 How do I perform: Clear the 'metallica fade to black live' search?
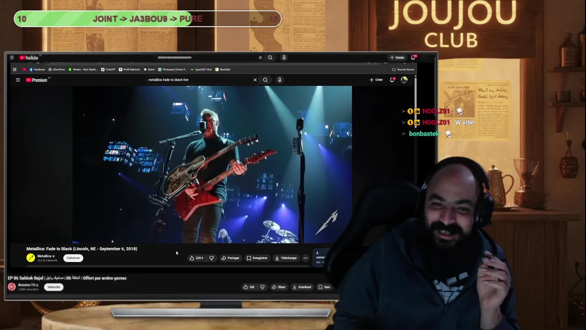point(255,80)
